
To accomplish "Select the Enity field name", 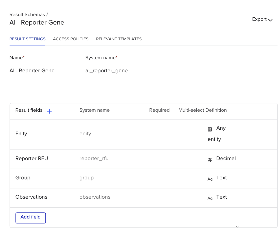I will point(21,133).
